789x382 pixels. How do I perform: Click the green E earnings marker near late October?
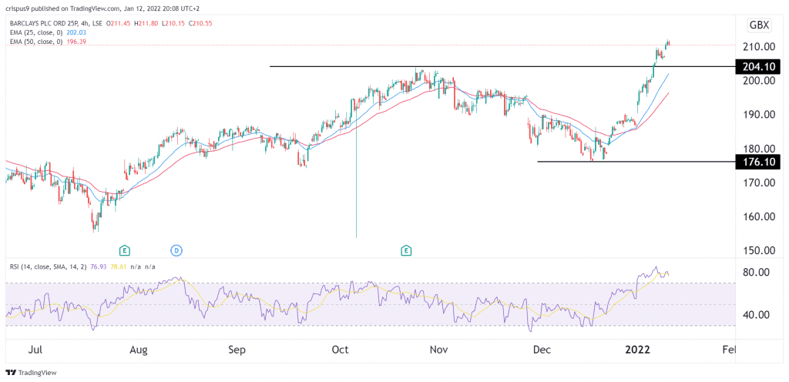(405, 250)
